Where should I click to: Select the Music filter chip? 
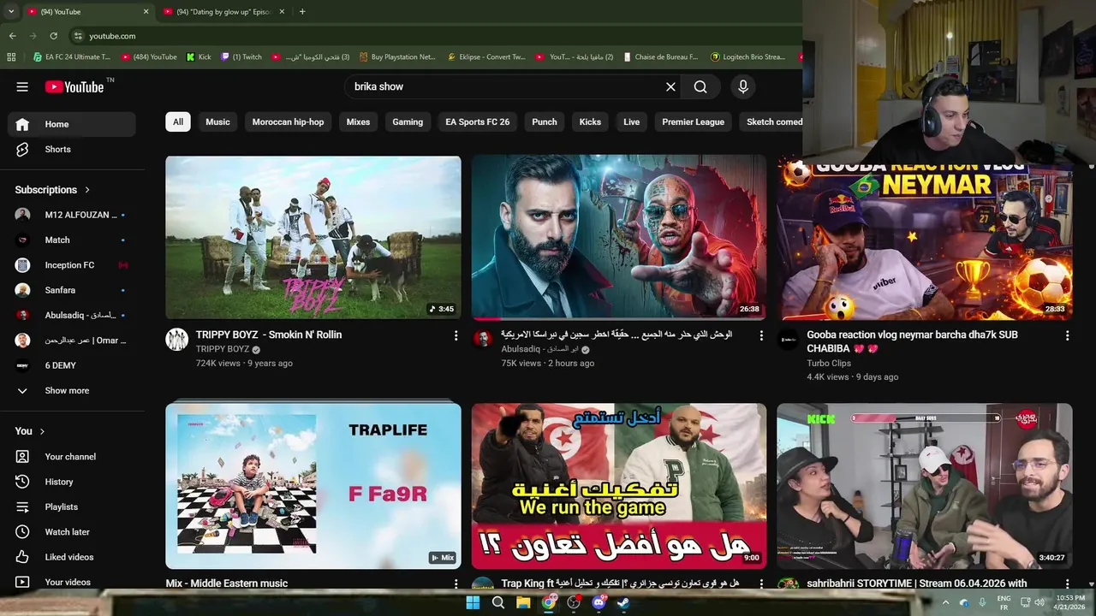tap(217, 122)
